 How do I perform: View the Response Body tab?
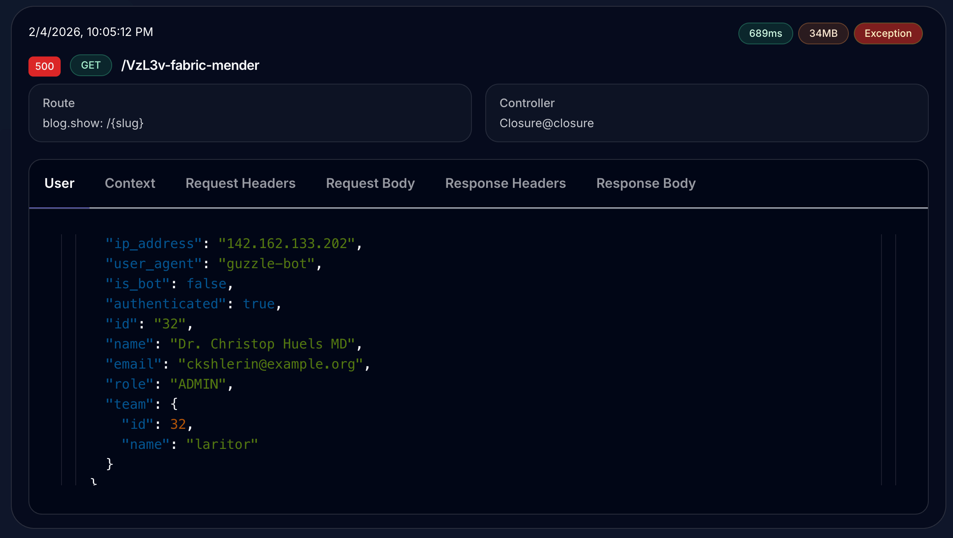point(646,183)
